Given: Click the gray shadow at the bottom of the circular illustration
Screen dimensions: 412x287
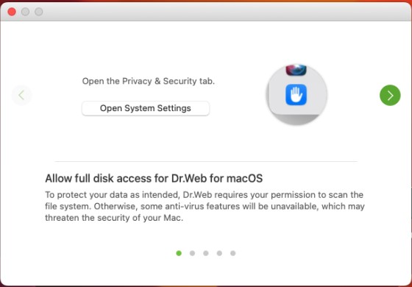Looking at the screenshot, I should pyautogui.click(x=296, y=118).
